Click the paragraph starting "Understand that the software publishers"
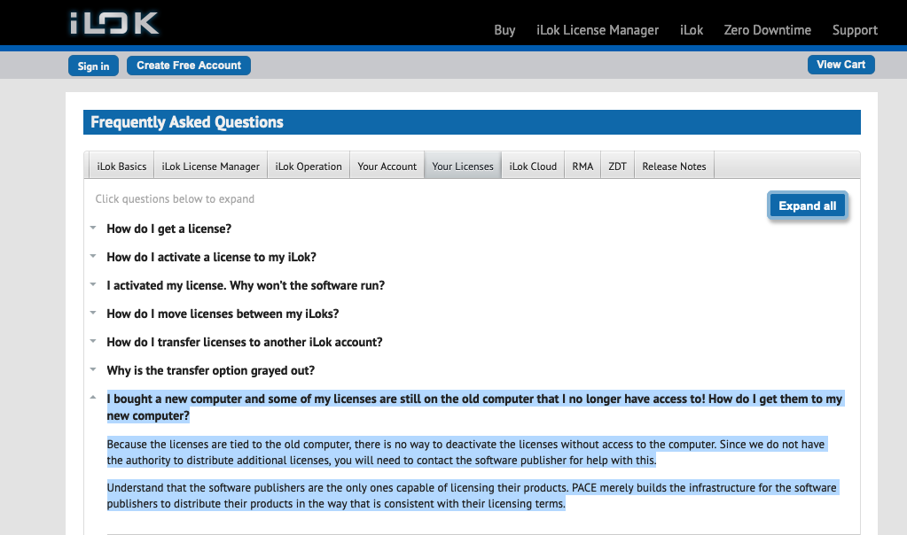907x535 pixels. coord(472,496)
